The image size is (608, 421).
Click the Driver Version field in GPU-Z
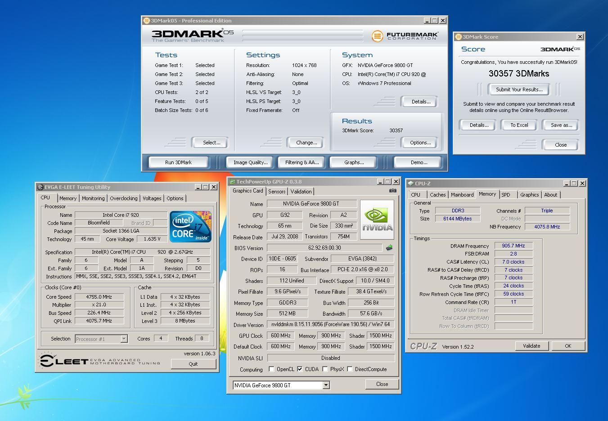(x=331, y=324)
